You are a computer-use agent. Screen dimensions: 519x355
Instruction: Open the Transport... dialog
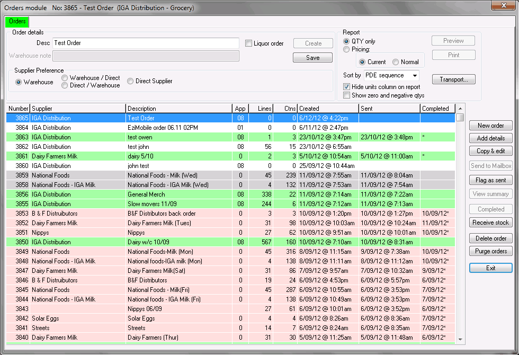453,79
